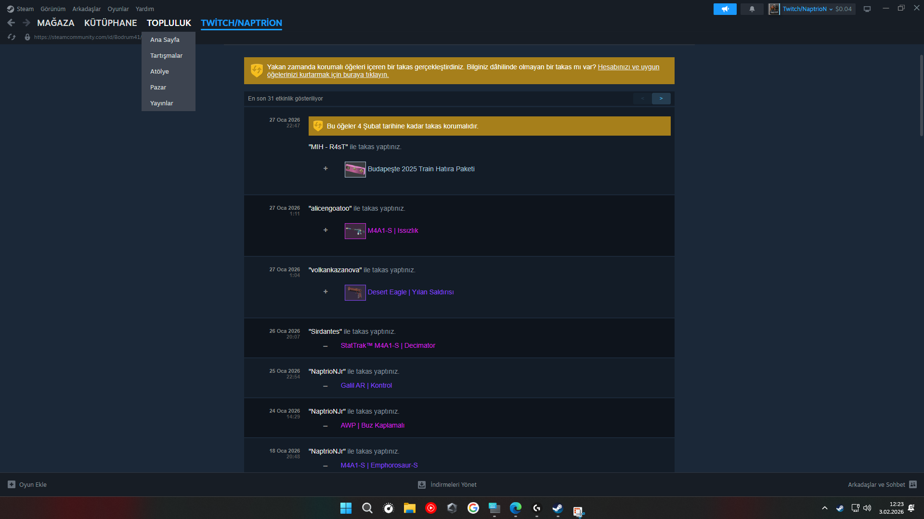Screen dimensions: 924x519
Task: Click the trade partner name "alicengoatoo"
Action: 330,208
